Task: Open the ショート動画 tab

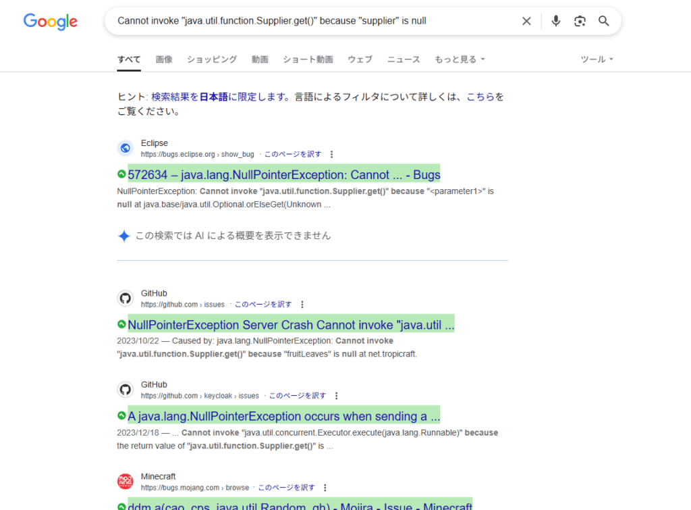Action: click(x=308, y=59)
